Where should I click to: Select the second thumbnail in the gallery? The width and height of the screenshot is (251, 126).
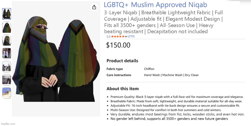pos(7,27)
